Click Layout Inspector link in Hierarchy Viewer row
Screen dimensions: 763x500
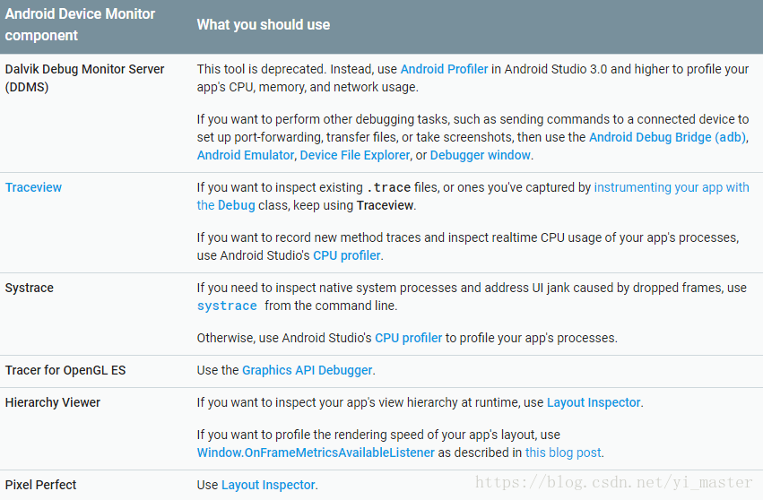[594, 402]
